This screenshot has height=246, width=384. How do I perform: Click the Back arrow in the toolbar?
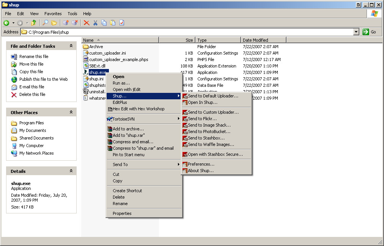(x=6, y=23)
